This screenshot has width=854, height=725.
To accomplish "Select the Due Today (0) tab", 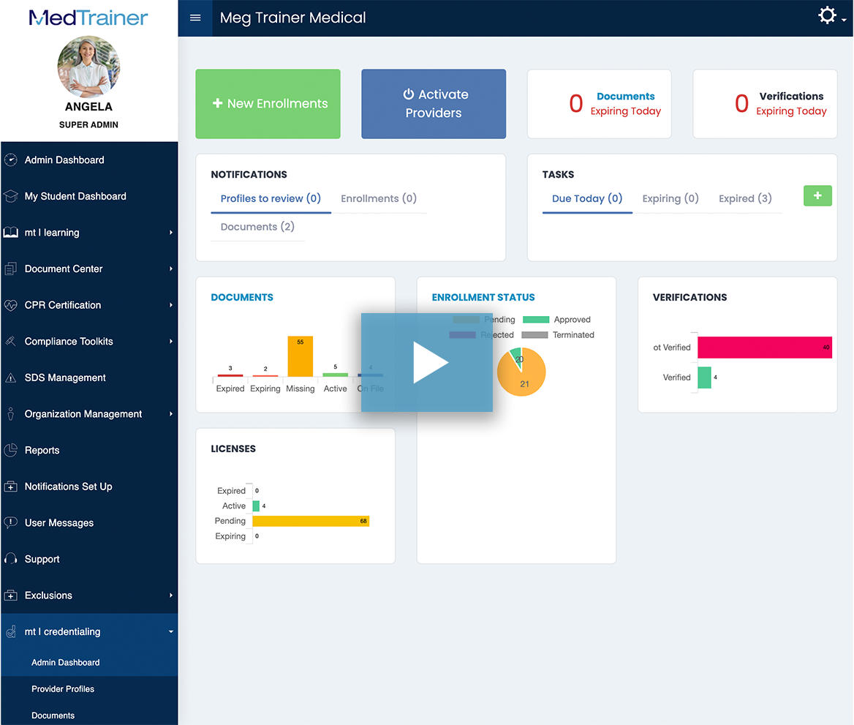I will coord(587,198).
